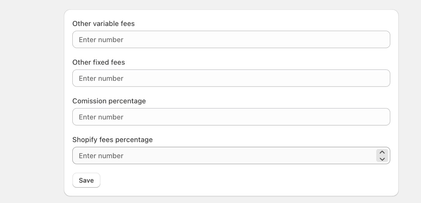
Task: Click empty card area beside the Save button
Action: coord(239,180)
